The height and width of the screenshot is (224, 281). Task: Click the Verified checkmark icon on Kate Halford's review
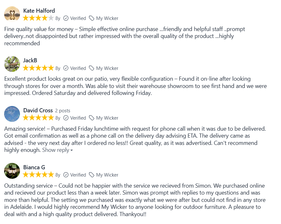pos(66,18)
